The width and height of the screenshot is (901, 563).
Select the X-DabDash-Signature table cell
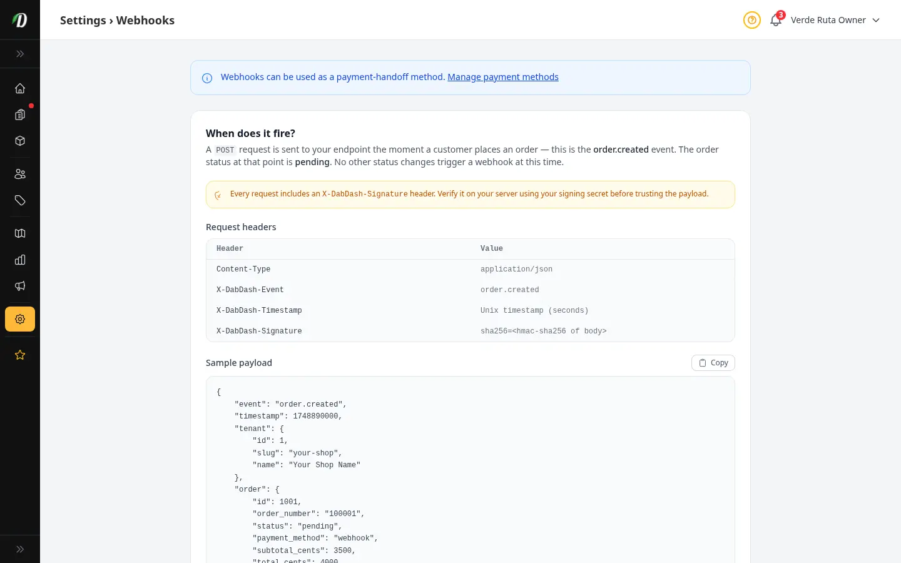[259, 331]
